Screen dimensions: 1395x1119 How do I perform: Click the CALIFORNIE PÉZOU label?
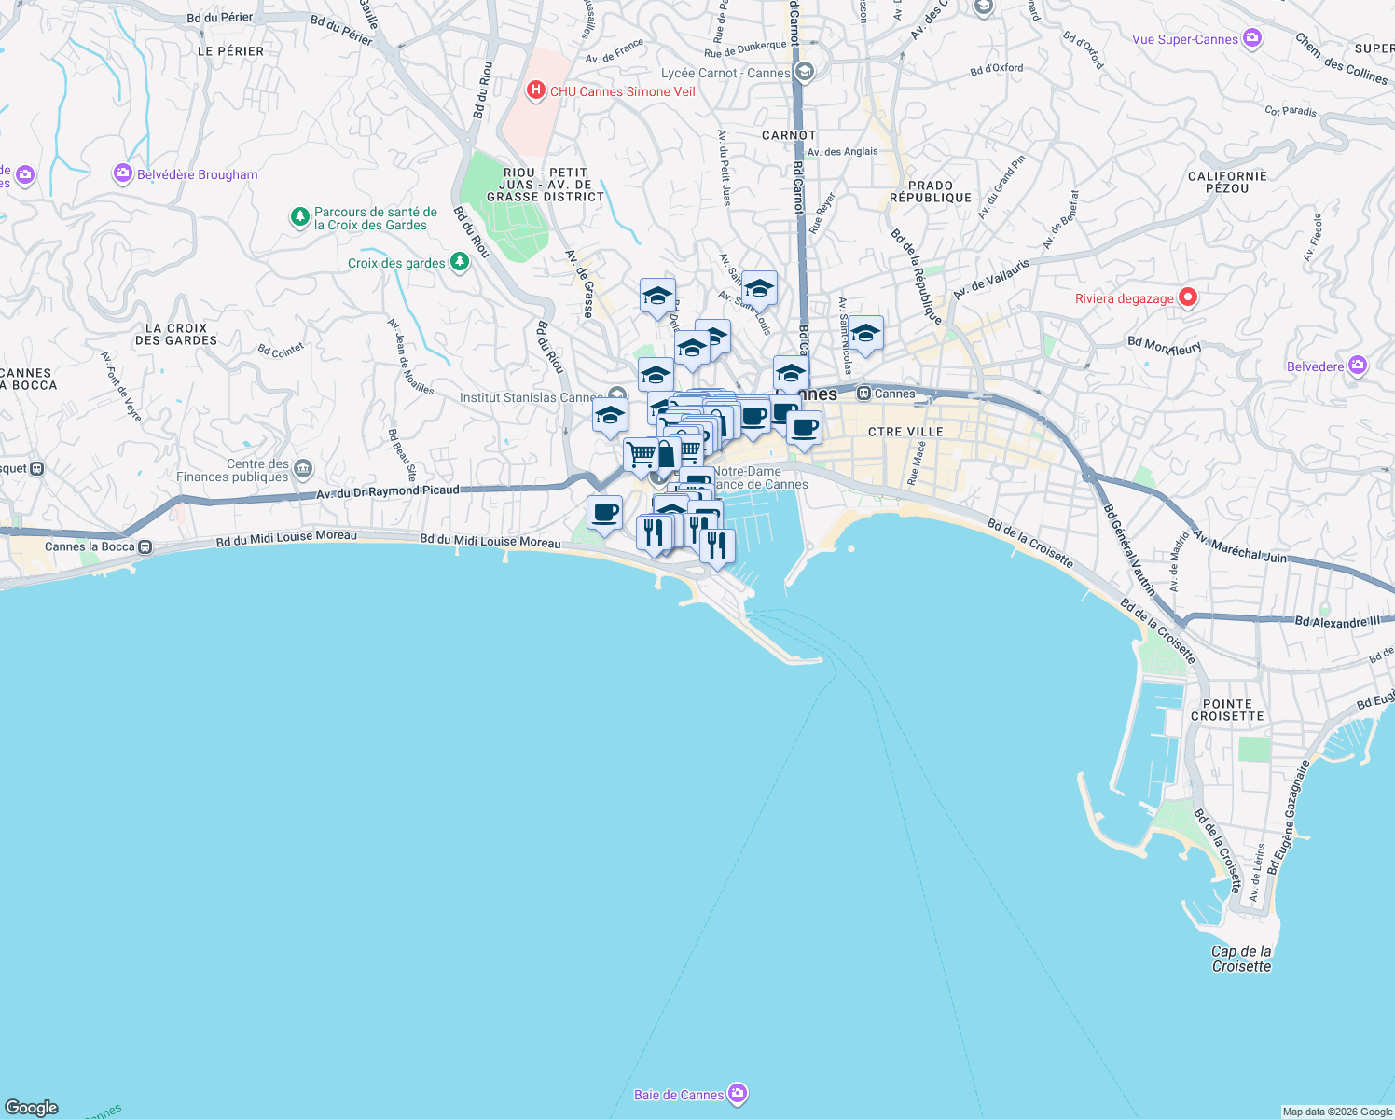coord(1227,182)
